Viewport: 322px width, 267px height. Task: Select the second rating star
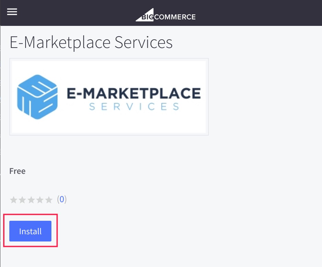[x=22, y=200]
